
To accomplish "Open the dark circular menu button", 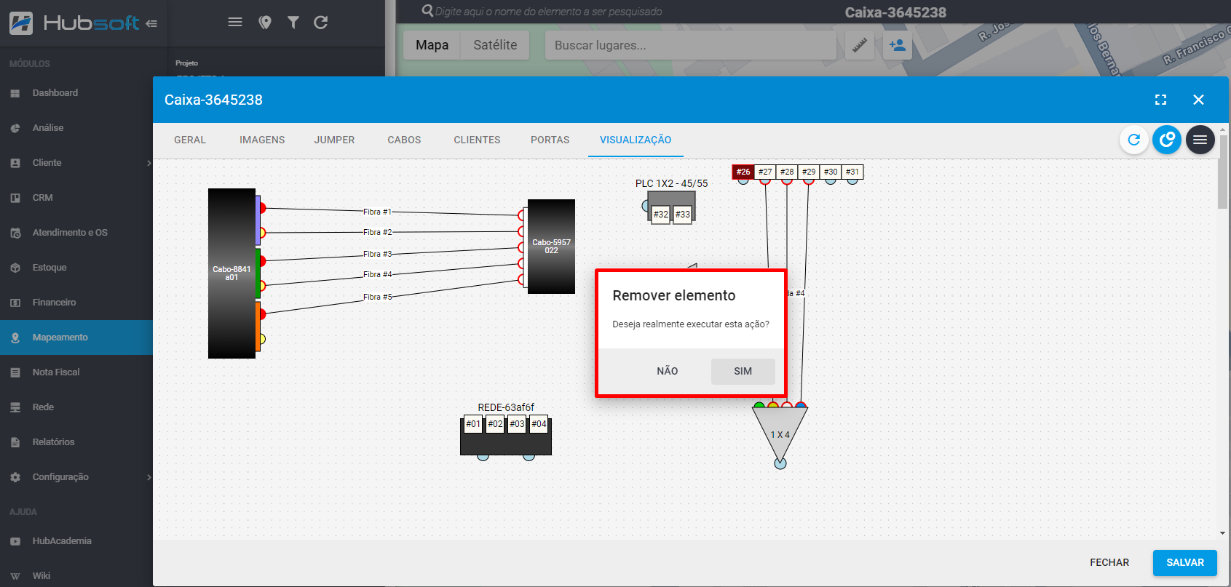I will pos(1200,140).
